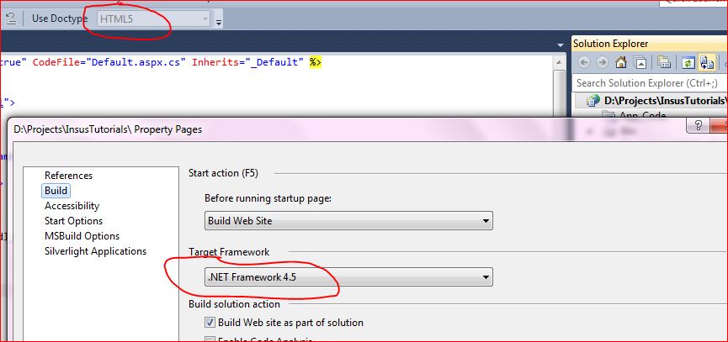Toggle Build Web site as part of solution

(210, 323)
